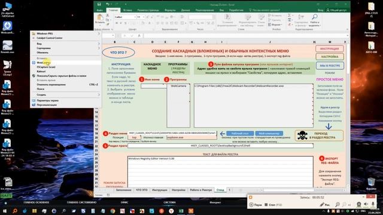This screenshot has height=215, width=383.
Task: Click the Имя меню input cell
Action: [x=153, y=86]
